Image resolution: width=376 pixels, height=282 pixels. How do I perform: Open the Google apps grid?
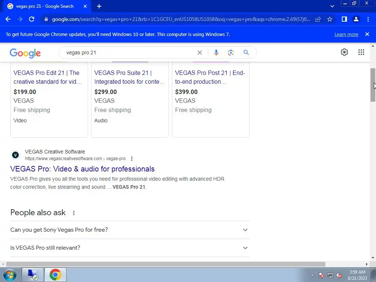click(x=361, y=52)
